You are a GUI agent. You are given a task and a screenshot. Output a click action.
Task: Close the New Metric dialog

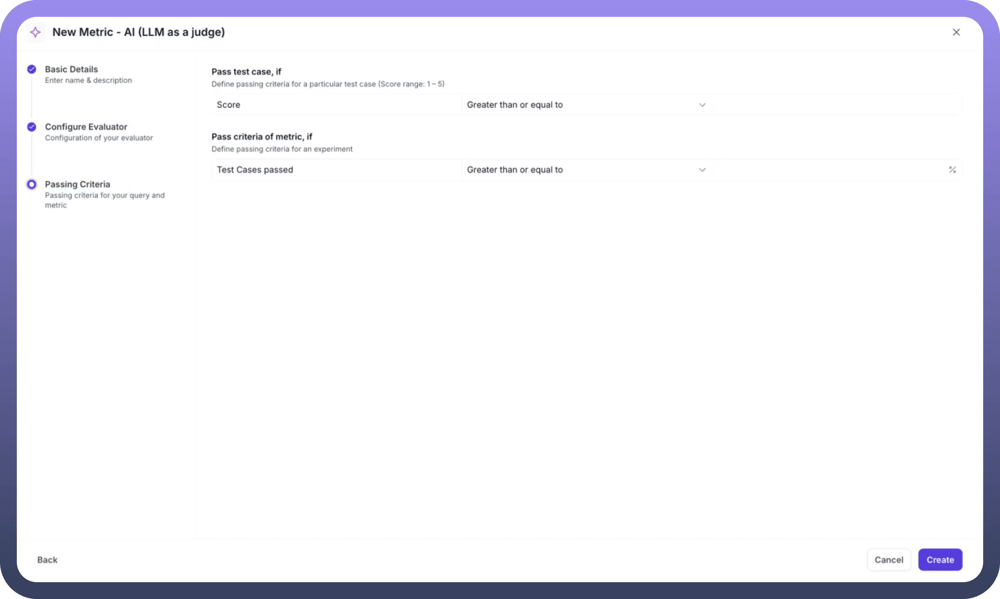point(956,32)
